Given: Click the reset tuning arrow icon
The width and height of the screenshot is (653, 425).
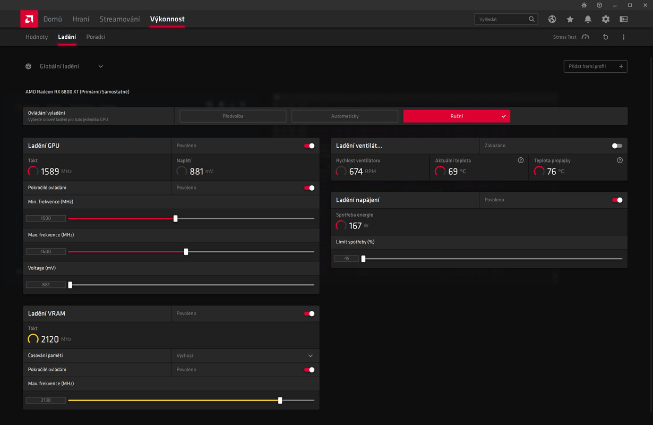Looking at the screenshot, I should pos(605,37).
